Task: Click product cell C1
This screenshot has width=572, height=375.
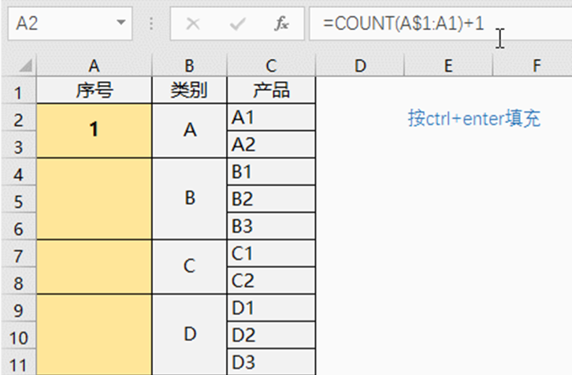Action: [271, 254]
